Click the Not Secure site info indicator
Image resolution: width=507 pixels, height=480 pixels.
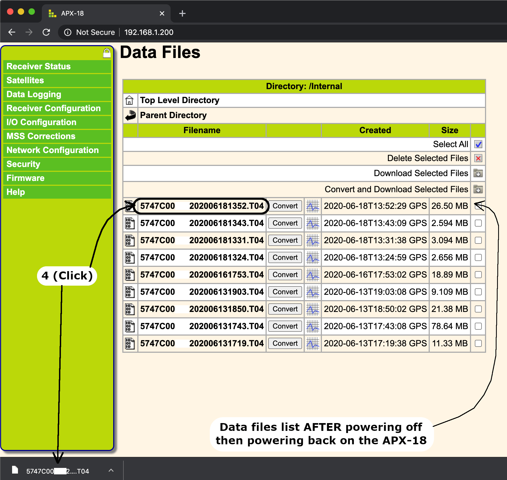pyautogui.click(x=90, y=32)
